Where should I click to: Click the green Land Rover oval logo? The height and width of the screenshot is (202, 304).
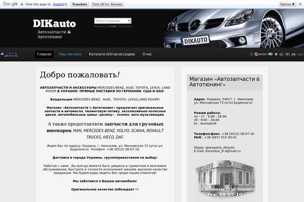270,54
